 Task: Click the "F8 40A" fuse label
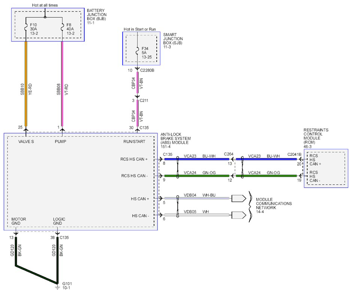[x=70, y=27]
